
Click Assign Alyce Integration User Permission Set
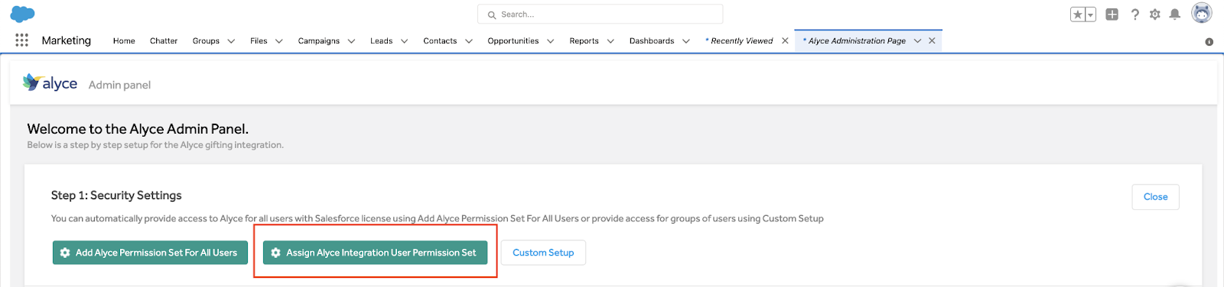(x=375, y=253)
